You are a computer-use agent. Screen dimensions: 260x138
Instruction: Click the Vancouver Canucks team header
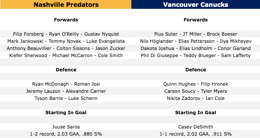195,5
